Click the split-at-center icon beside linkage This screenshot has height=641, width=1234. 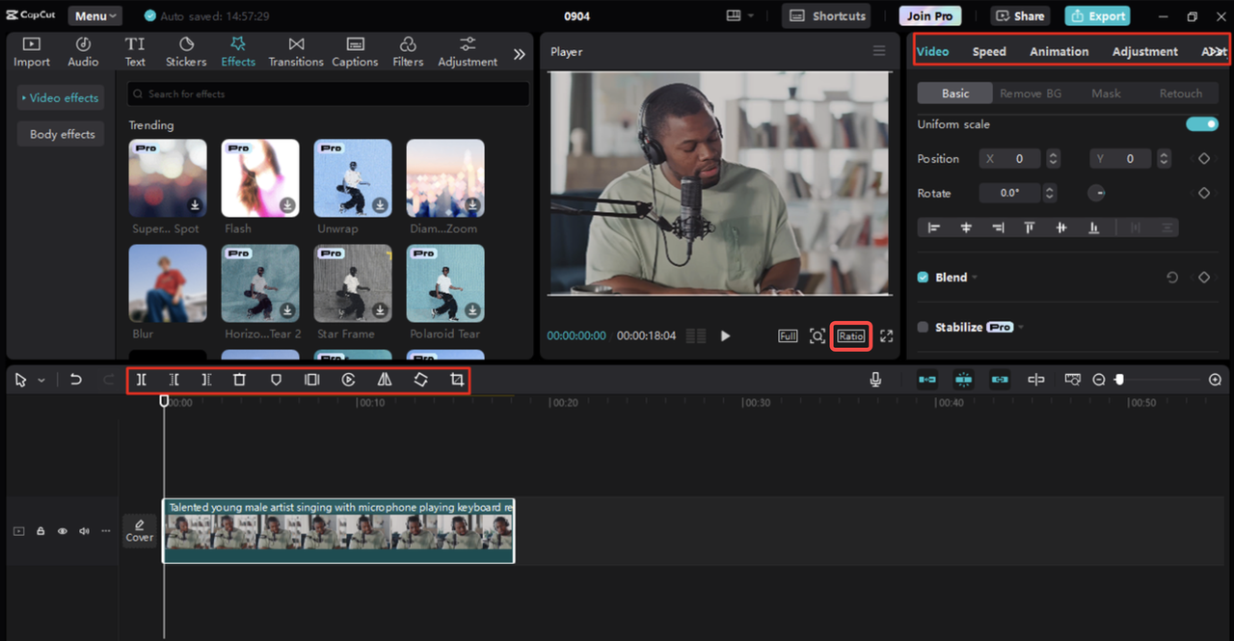pyautogui.click(x=1036, y=380)
